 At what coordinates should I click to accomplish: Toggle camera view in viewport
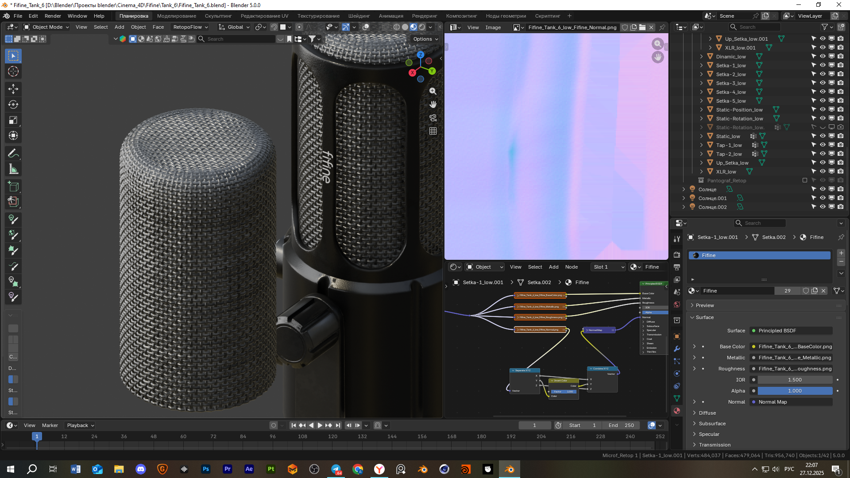point(433,118)
